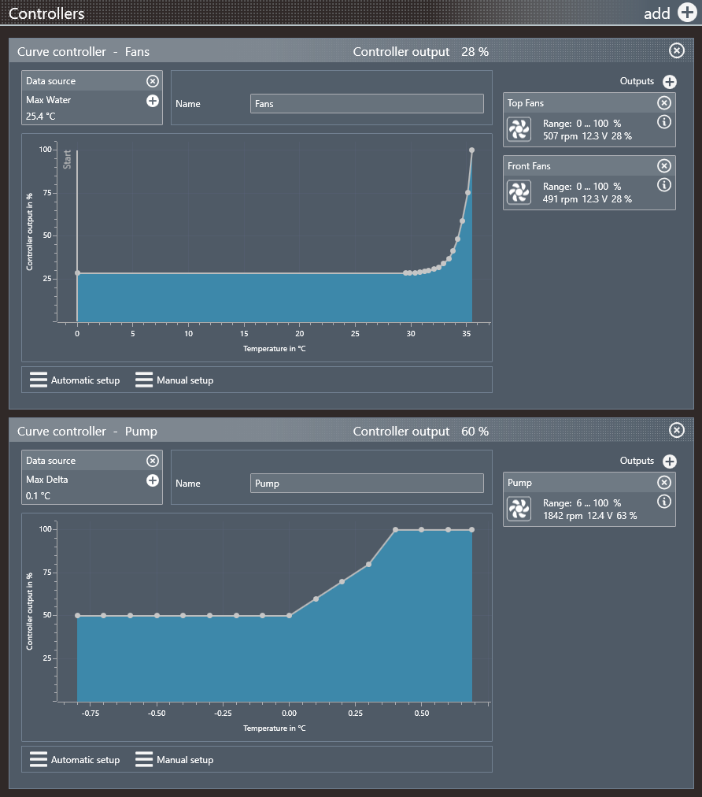
Task: Remove the Top Fans output
Action: (664, 102)
